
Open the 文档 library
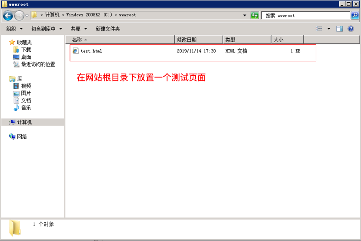[x=26, y=100]
